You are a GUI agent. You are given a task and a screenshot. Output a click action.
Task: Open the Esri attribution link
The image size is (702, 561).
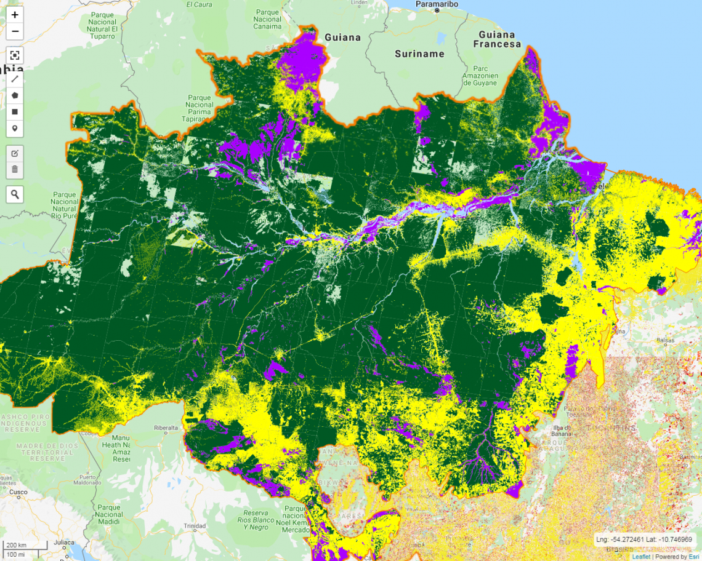(694, 557)
